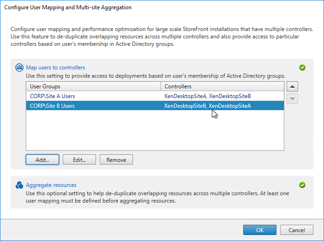Open the Aggregate resources link

[x=51, y=185]
